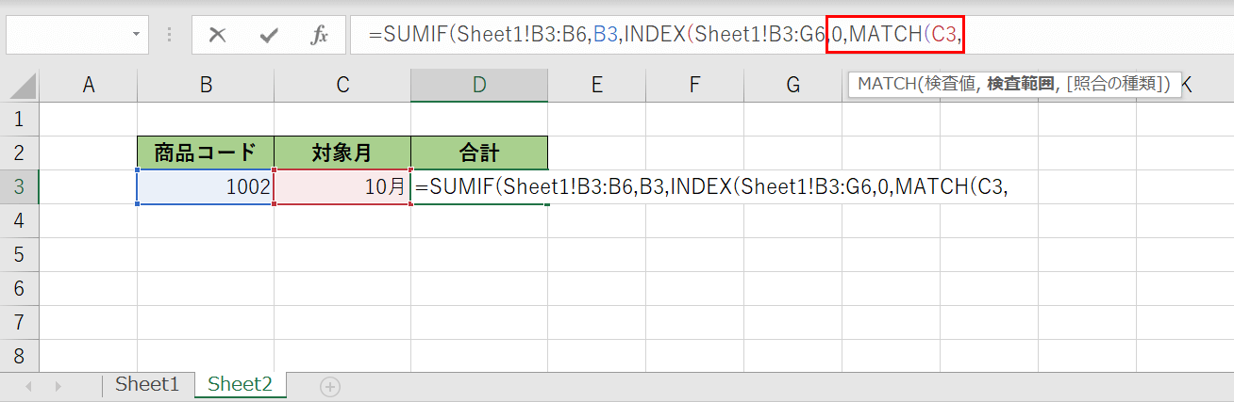
Task: Click the 検査範囲 argument in tooltip
Action: coord(1019,84)
